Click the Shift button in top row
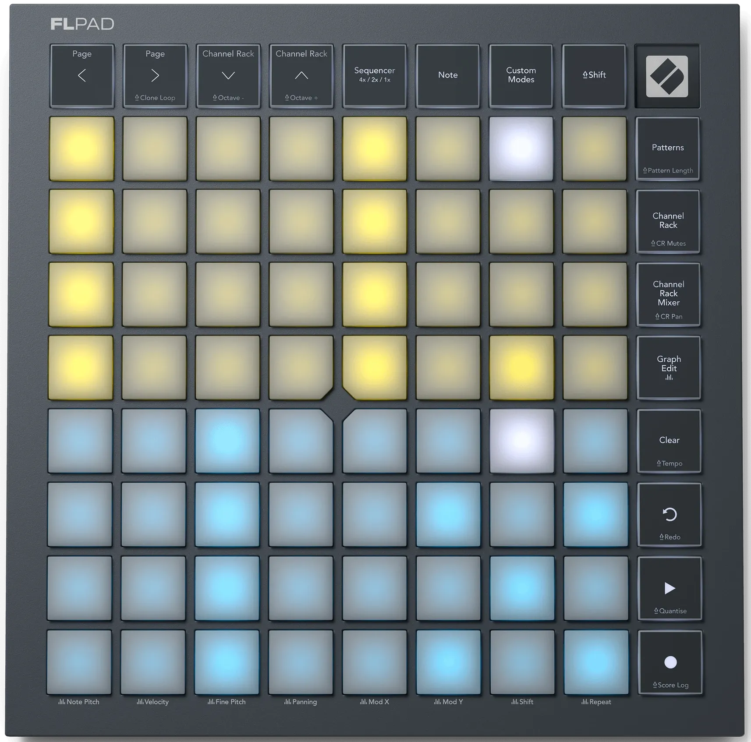The height and width of the screenshot is (742, 751). tap(594, 76)
